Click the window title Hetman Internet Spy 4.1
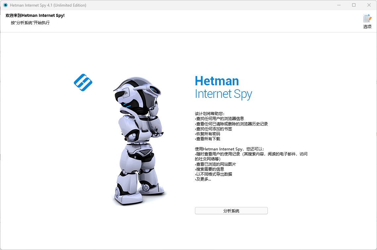 tap(48, 5)
